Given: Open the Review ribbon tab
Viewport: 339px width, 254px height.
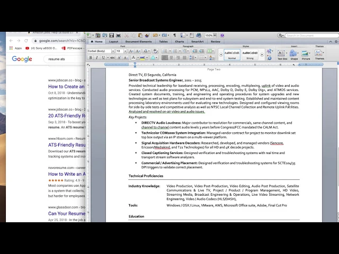Looking at the screenshot, I should click(x=216, y=41).
